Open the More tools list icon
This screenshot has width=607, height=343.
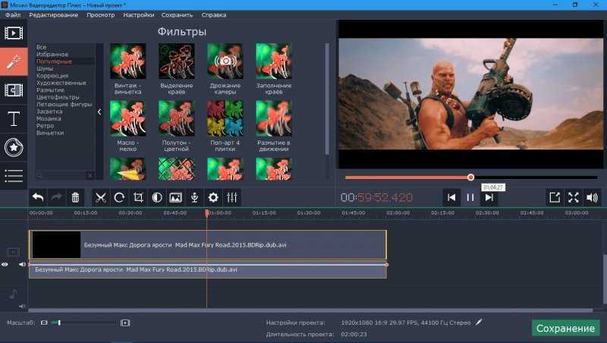point(14,176)
